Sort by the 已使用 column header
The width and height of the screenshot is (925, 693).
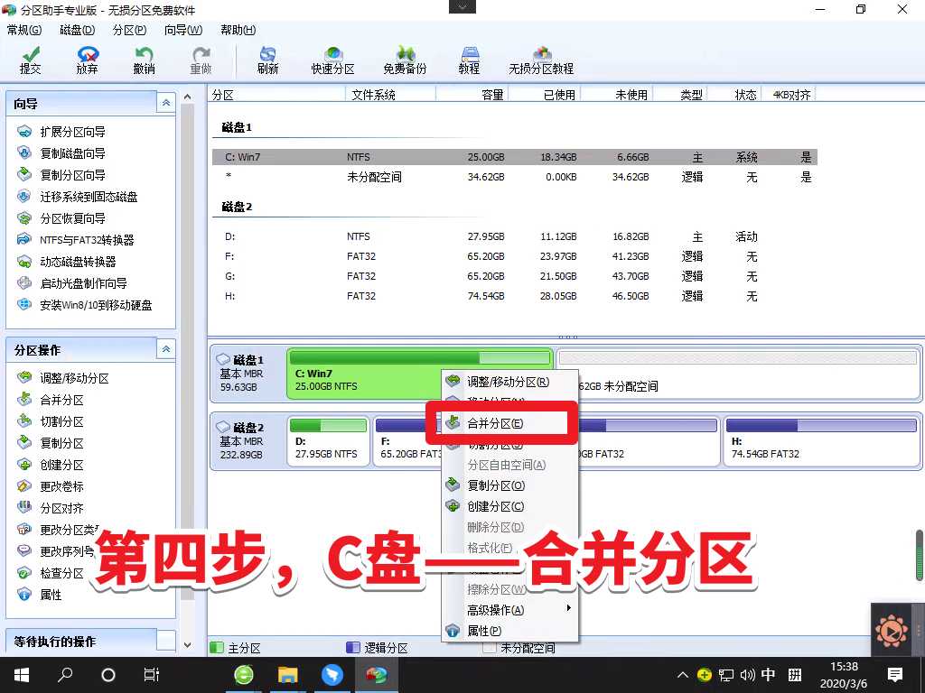[545, 95]
